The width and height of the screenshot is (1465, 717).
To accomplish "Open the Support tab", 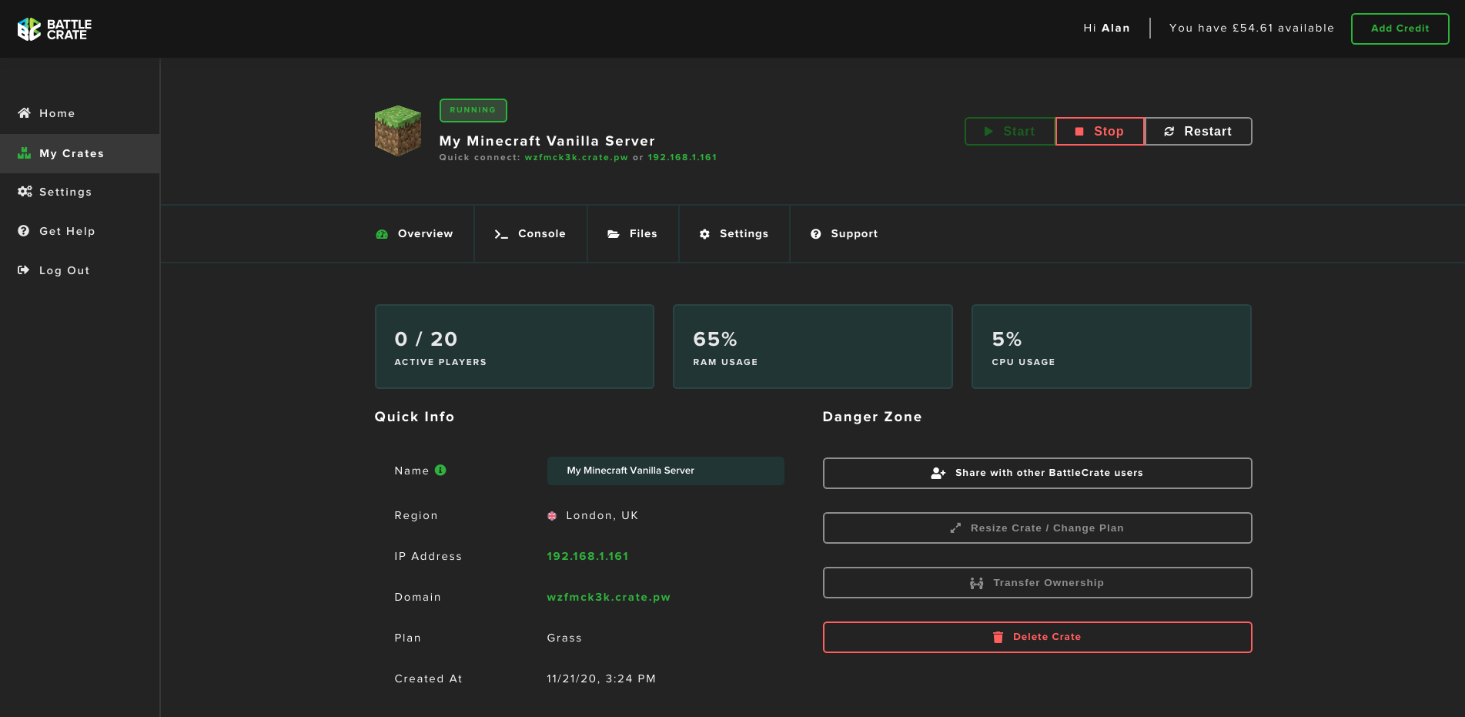I will pyautogui.click(x=845, y=234).
